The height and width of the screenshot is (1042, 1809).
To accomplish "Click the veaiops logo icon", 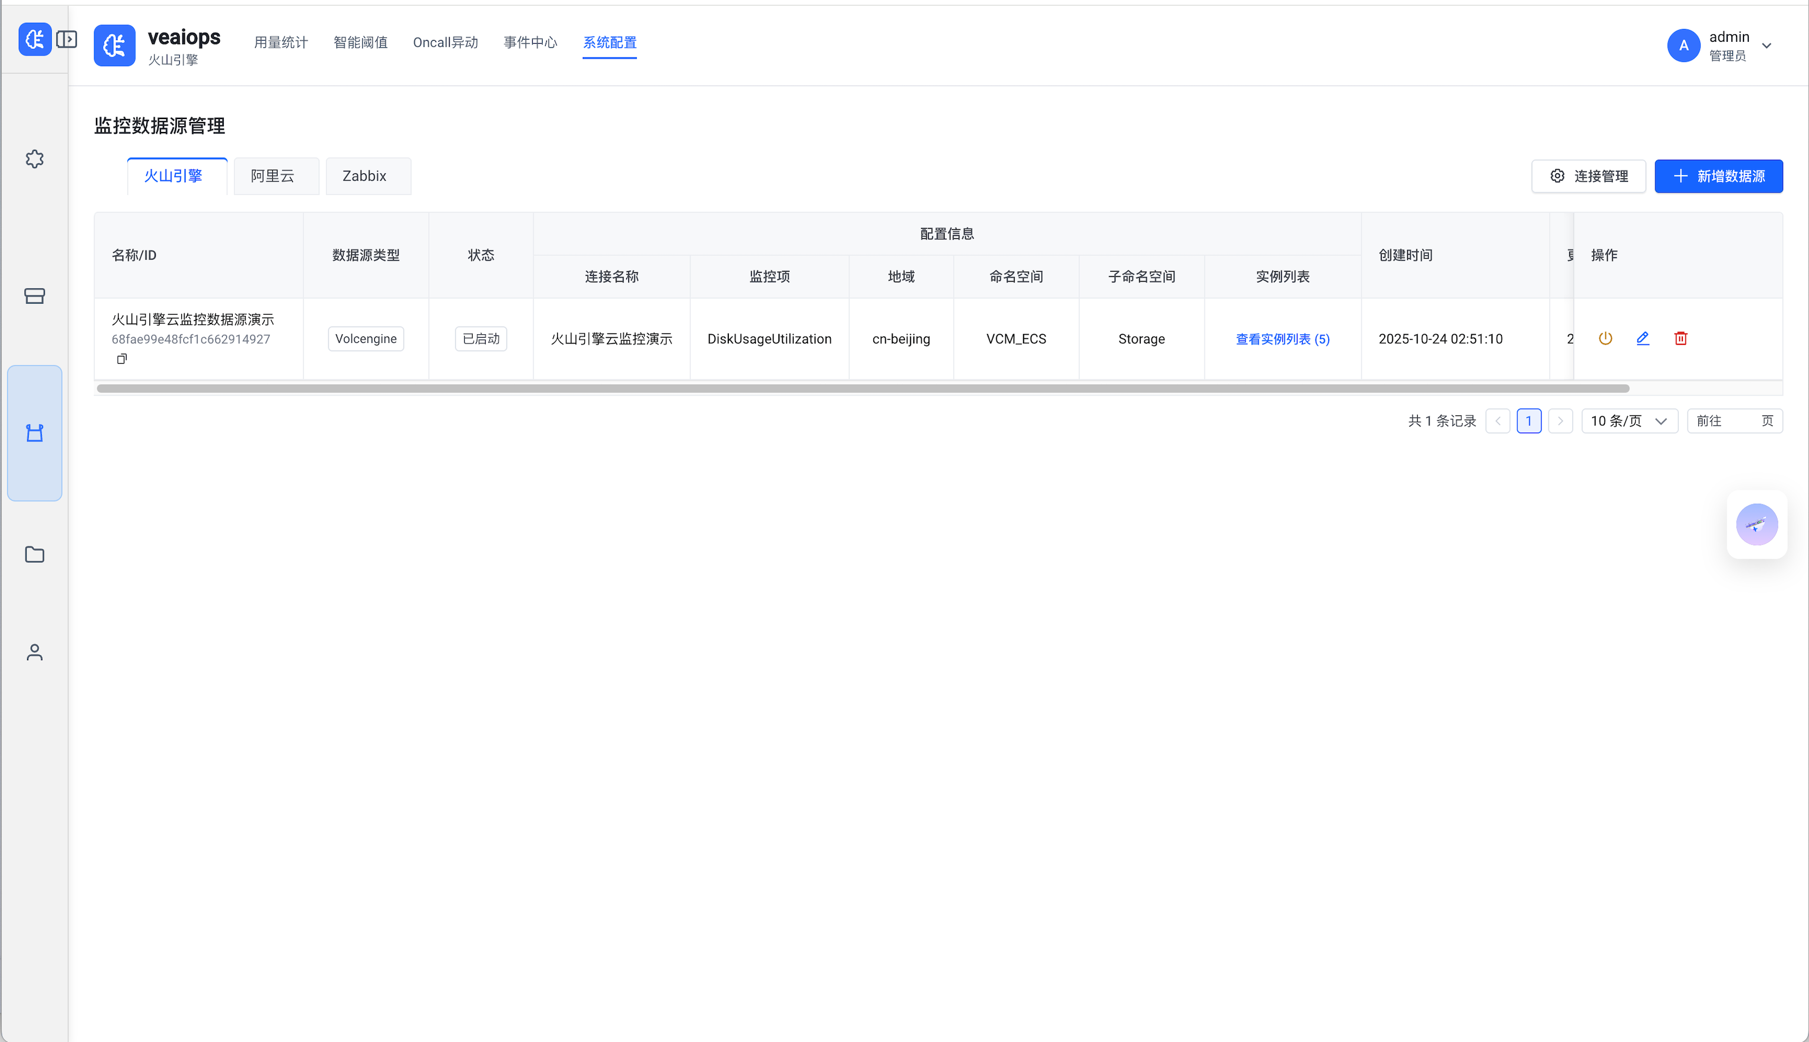I will (x=114, y=45).
